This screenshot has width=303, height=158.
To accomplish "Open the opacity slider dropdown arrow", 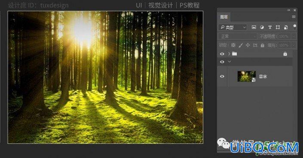I will (x=294, y=36).
